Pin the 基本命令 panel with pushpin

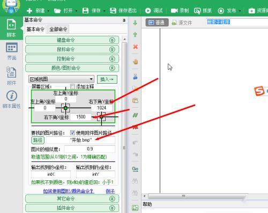pyautogui.click(x=124, y=20)
